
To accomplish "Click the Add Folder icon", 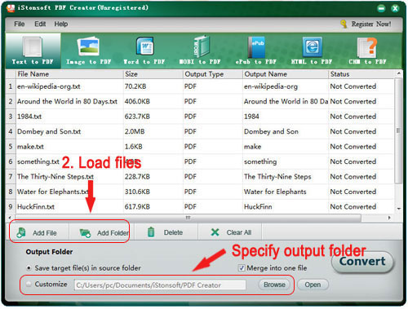I will click(x=85, y=233).
